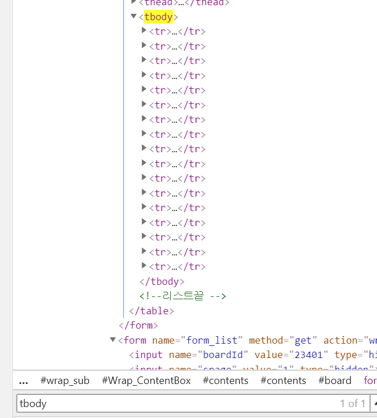The image size is (377, 418).
Task: Select the leftmost #contents breadcrumb
Action: point(226,381)
